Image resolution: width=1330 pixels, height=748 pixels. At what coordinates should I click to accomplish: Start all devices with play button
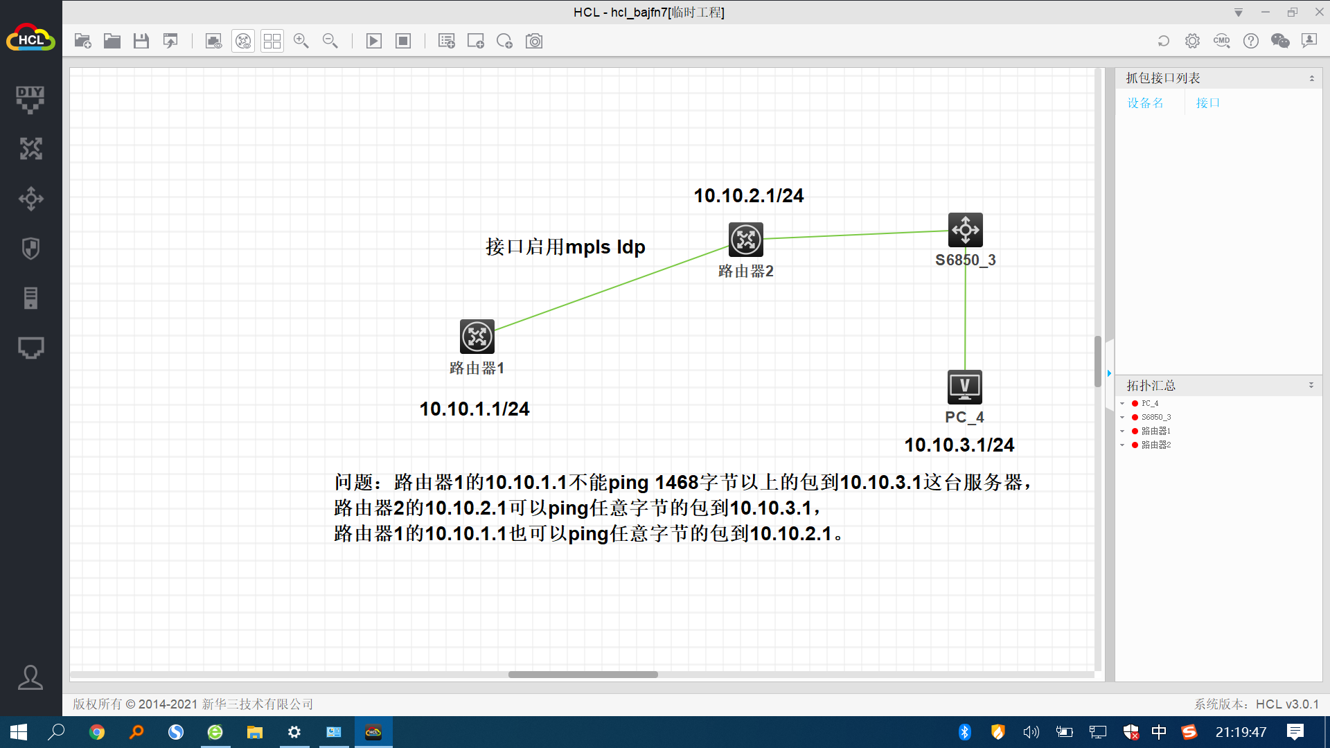pos(374,41)
